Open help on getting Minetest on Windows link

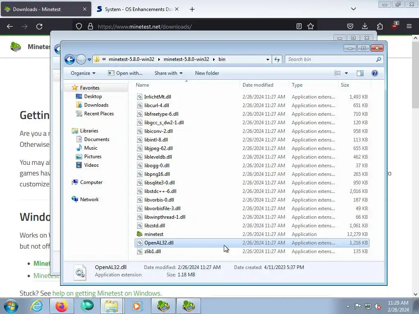[x=107, y=293]
